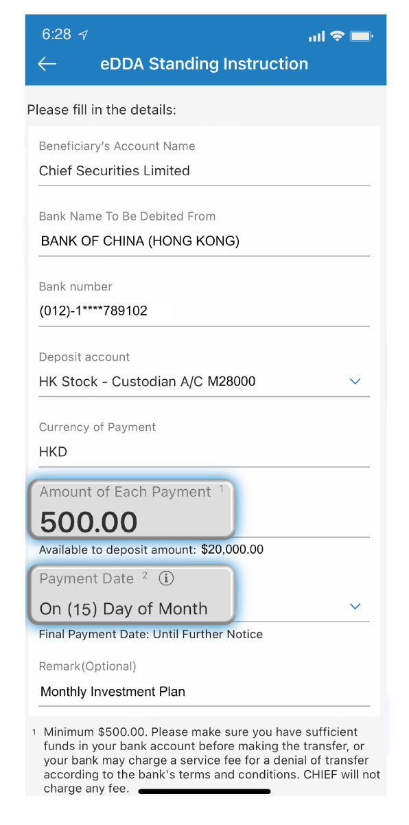Tap the BANK OF CHINA (HONG KONG) field

(x=140, y=241)
